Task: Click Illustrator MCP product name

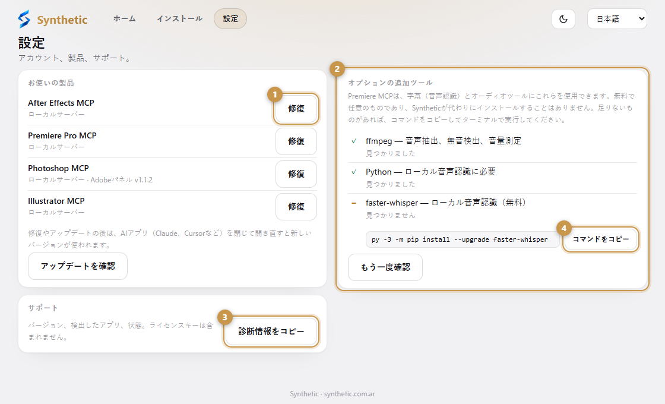Action: (56, 201)
